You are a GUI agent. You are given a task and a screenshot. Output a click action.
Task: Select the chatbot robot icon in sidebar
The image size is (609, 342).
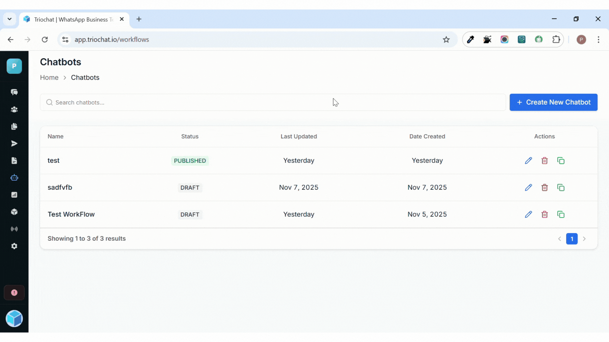click(x=14, y=177)
